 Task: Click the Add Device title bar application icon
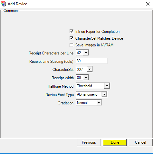(x=4, y=4)
